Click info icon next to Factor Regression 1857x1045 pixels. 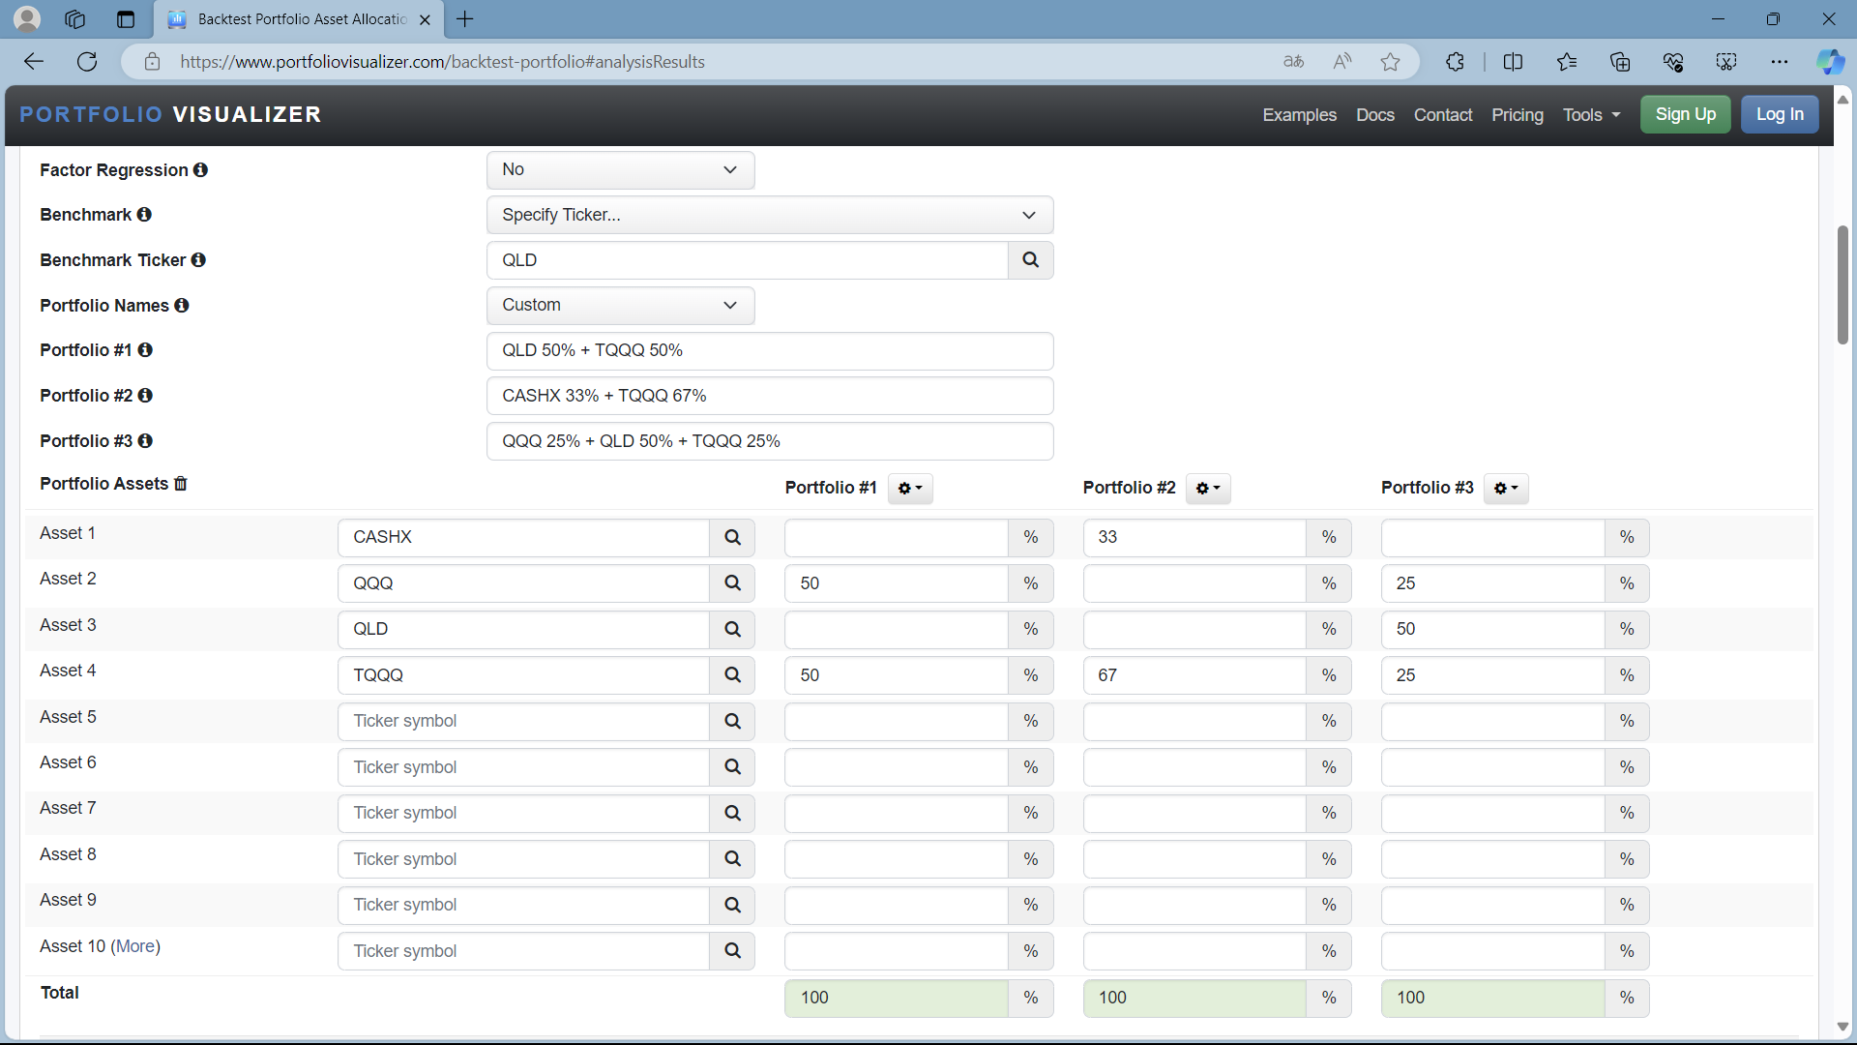[x=200, y=170]
